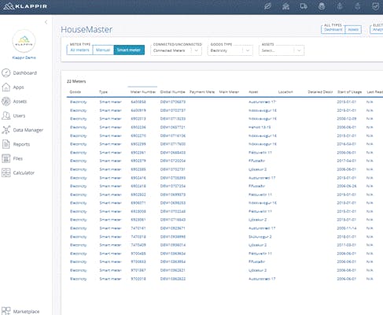Open Dashboard via its gauge icon
The height and width of the screenshot is (315, 383).
6,72
